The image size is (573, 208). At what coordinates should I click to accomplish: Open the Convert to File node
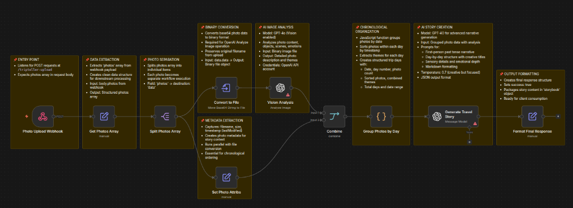pos(226,88)
